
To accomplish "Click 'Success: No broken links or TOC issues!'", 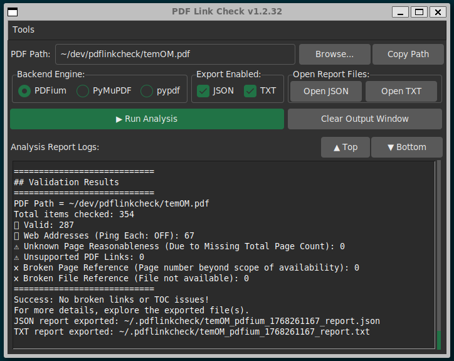I will pos(111,300).
